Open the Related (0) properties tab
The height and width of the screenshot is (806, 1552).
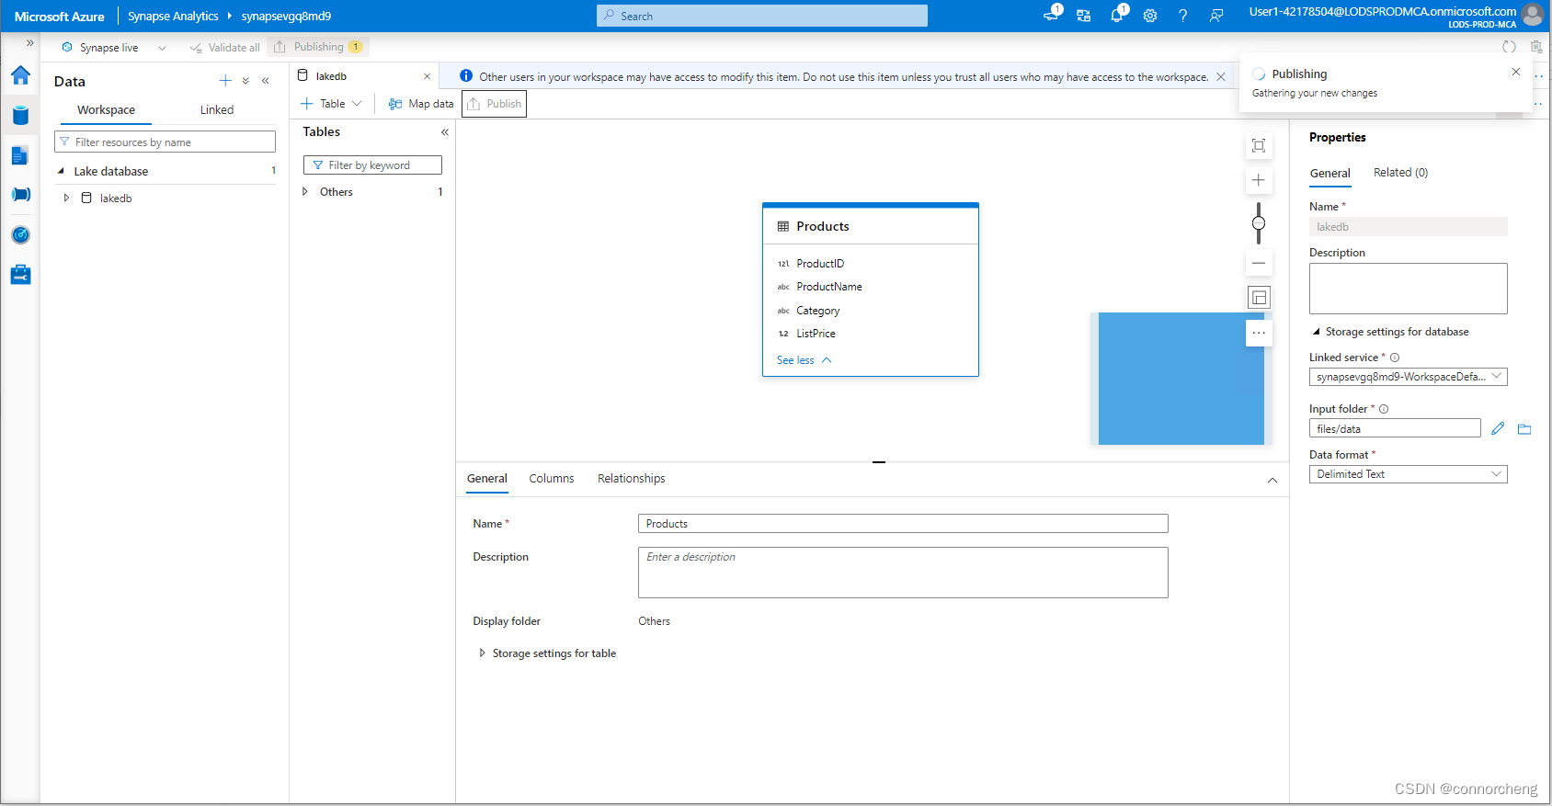(x=1400, y=173)
